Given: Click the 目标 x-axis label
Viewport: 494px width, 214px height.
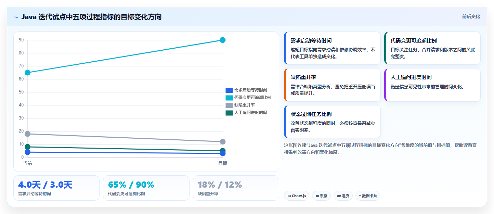Looking at the screenshot, I should coord(223,163).
